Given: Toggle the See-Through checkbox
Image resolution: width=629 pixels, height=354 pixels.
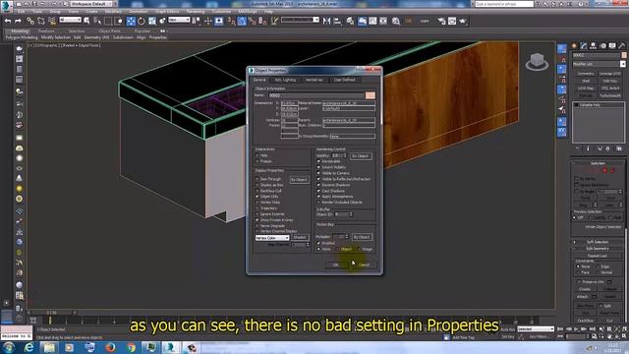Looking at the screenshot, I should [257, 179].
